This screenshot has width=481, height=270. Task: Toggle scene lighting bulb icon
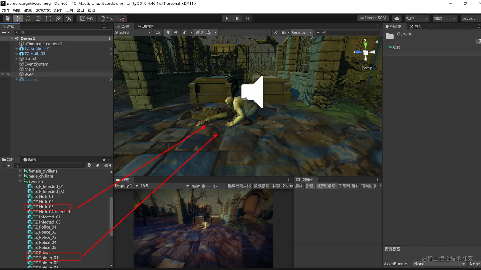point(168,32)
